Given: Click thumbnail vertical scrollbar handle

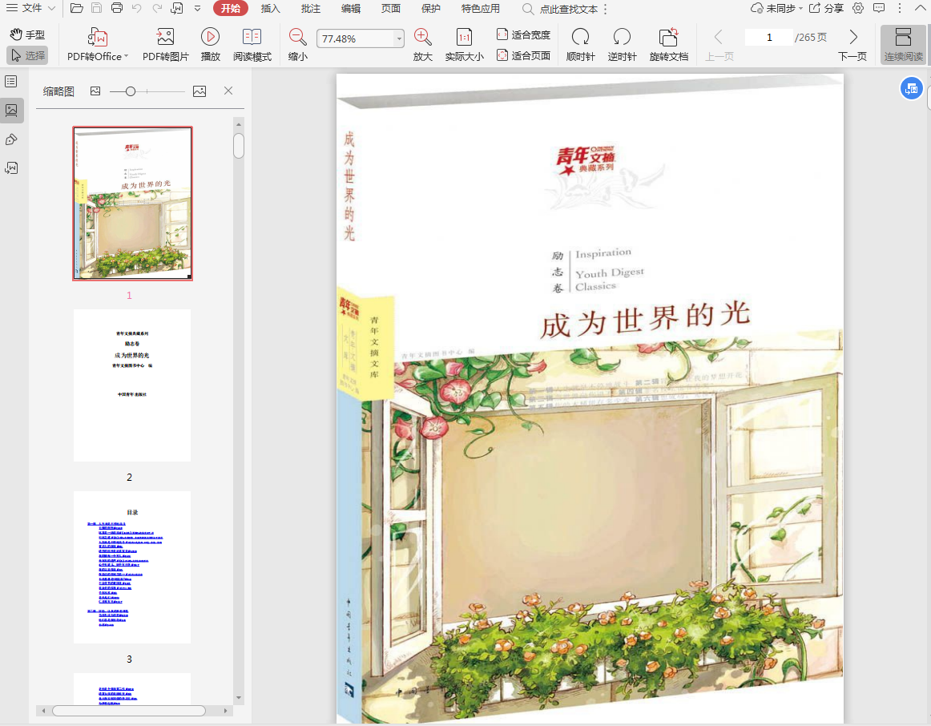Looking at the screenshot, I should coord(239,146).
